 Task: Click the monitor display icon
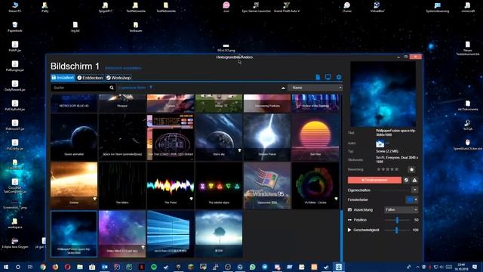click(328, 77)
